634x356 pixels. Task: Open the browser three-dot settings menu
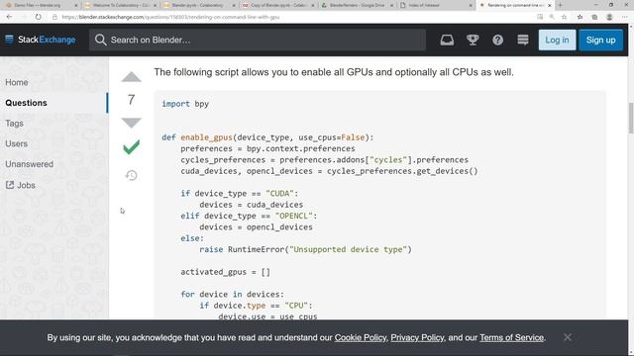click(625, 17)
